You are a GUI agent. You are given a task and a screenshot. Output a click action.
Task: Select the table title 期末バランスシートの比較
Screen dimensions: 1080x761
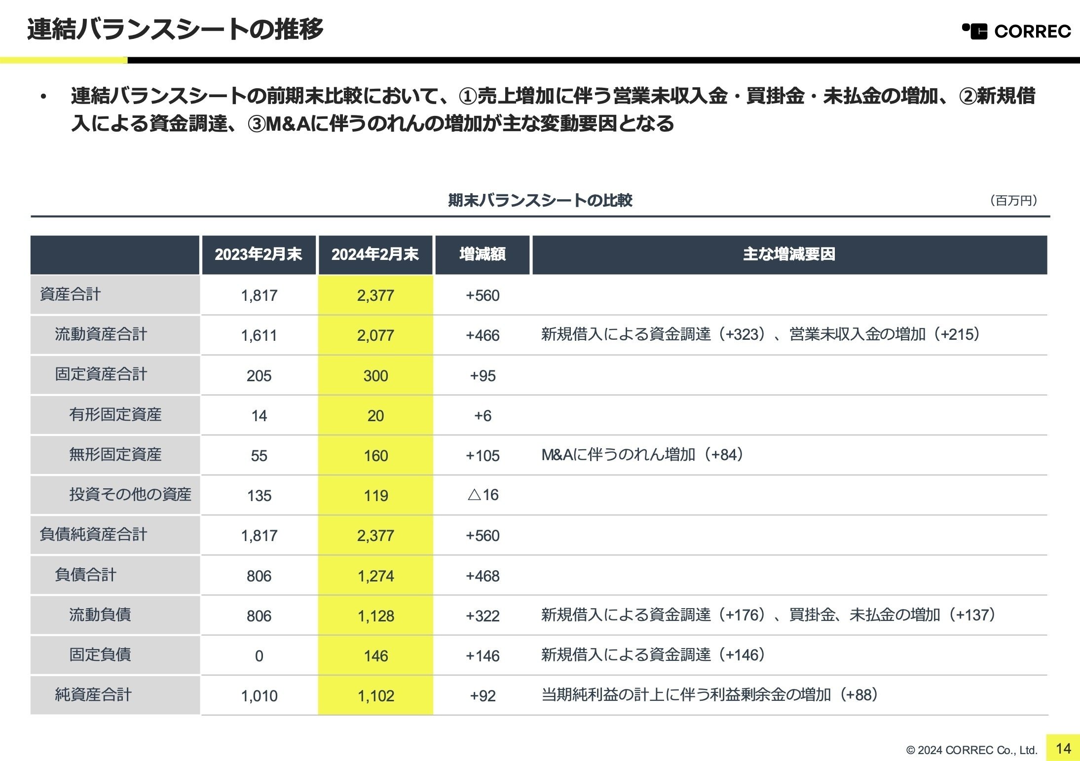pos(540,200)
